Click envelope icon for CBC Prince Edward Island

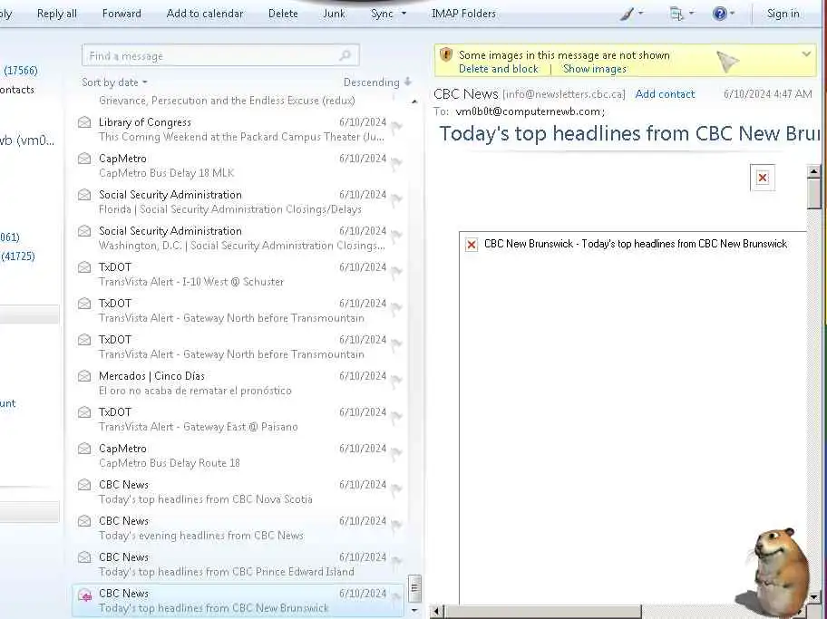pyautogui.click(x=84, y=557)
